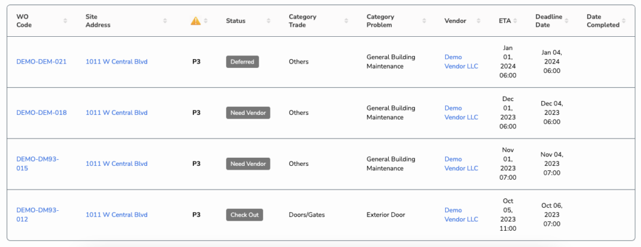The width and height of the screenshot is (641, 247).
Task: Click the Deadline Date column header
Action: click(548, 21)
